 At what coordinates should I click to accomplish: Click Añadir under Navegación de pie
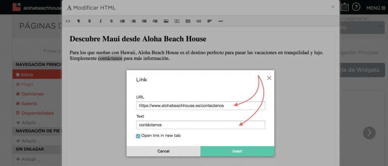click(x=28, y=141)
